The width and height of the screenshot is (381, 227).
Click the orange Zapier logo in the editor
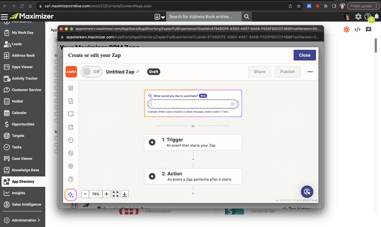pyautogui.click(x=71, y=72)
